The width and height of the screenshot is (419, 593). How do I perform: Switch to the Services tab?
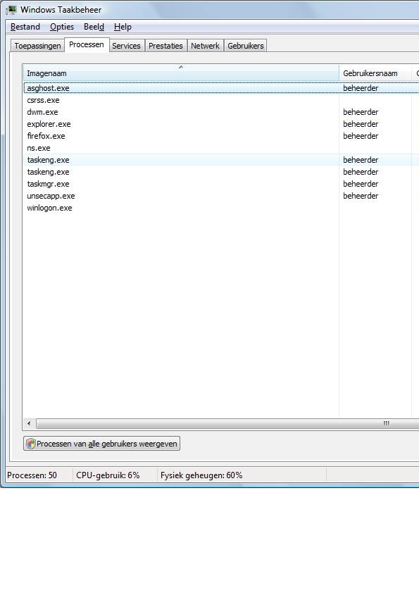pos(126,46)
